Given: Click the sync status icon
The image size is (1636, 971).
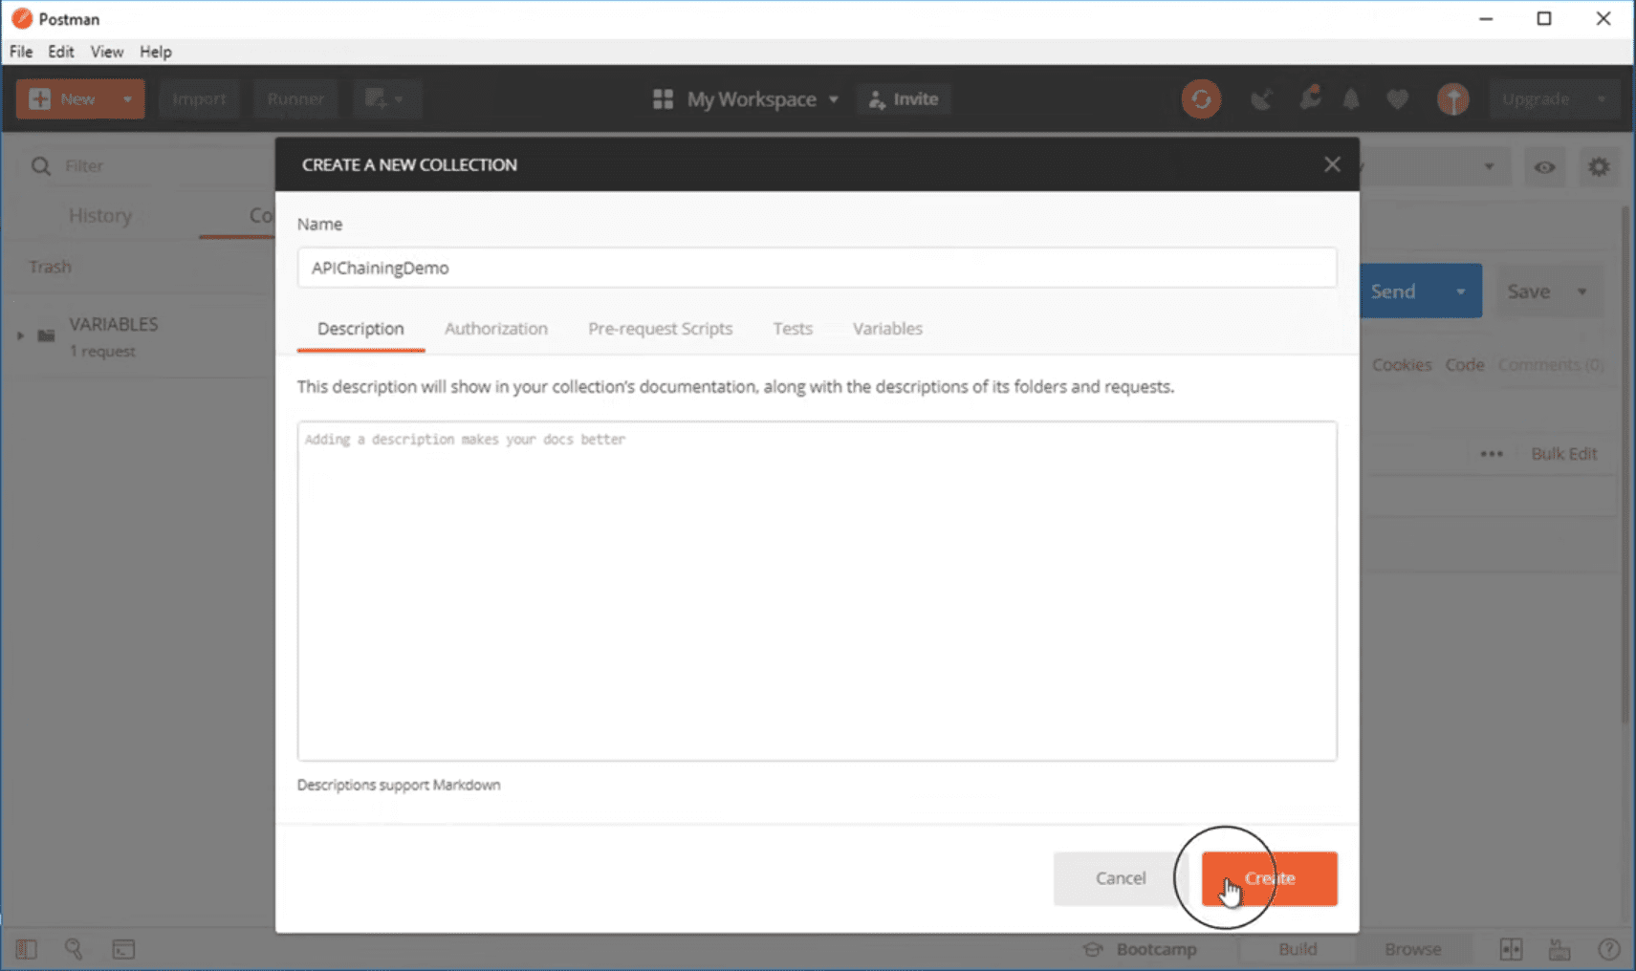Looking at the screenshot, I should (x=1202, y=98).
